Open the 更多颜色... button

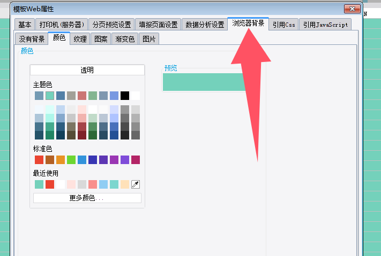[x=87, y=198]
